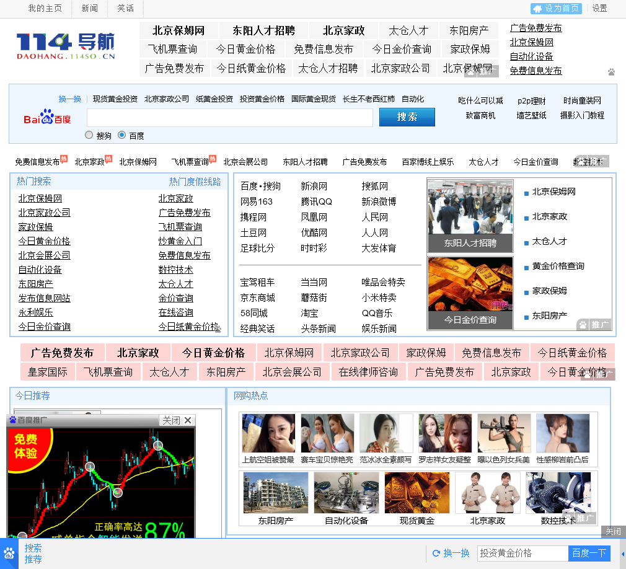This screenshot has height=569, width=626.
Task: Open the 优酷网 link
Action: (x=314, y=233)
